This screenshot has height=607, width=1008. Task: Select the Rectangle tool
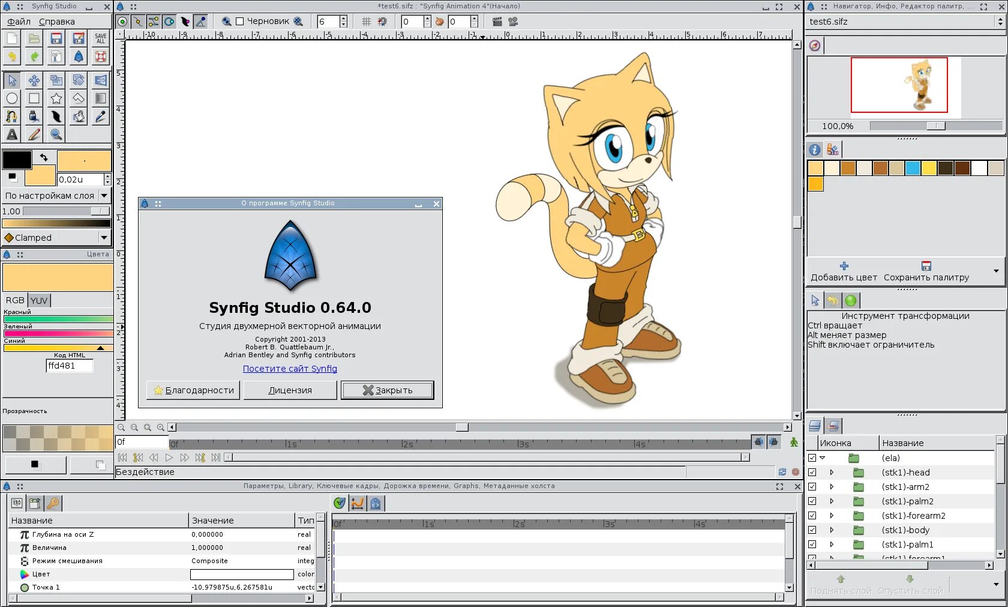pos(34,98)
